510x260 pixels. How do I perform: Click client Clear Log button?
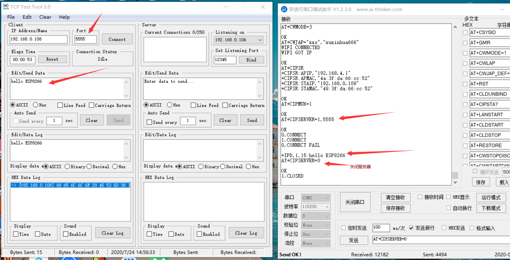point(113,233)
